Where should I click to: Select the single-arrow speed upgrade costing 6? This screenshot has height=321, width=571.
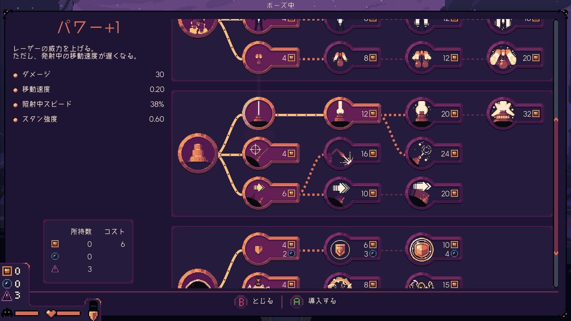pyautogui.click(x=271, y=193)
